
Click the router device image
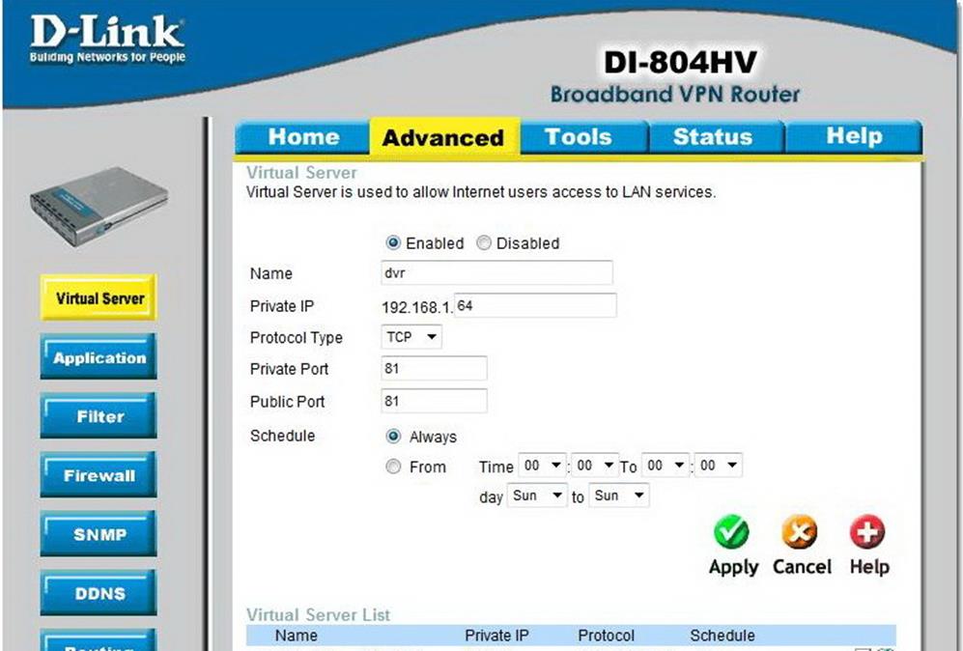point(92,206)
